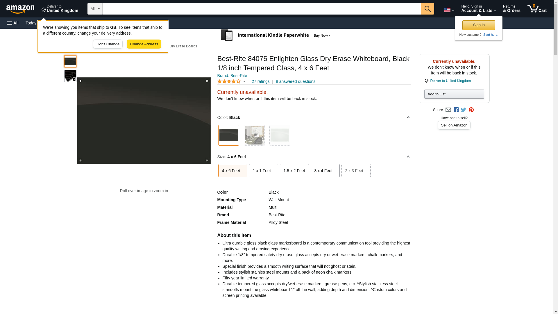This screenshot has height=314, width=558.
Task: Open Returns & Orders menu item
Action: tap(512, 9)
